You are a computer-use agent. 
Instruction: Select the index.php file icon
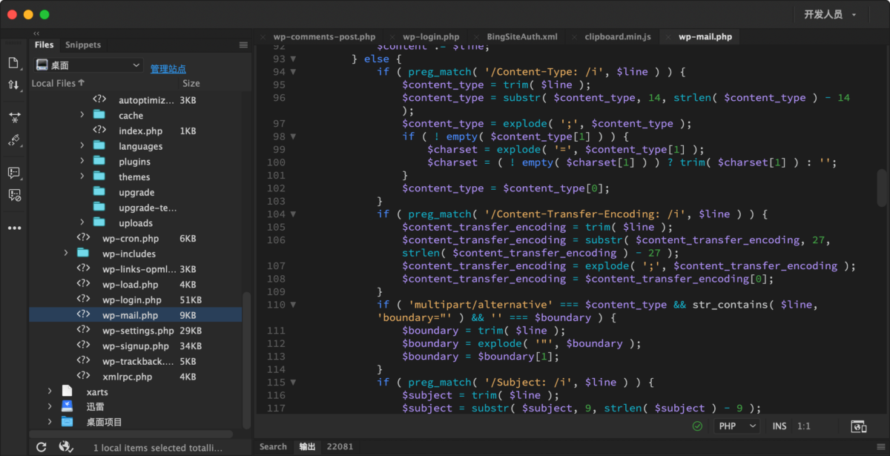pyautogui.click(x=99, y=130)
